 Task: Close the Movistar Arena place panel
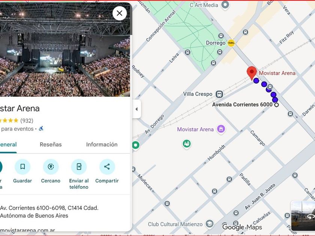point(119,13)
